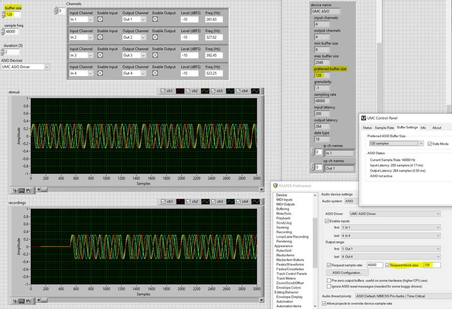Click stimuli graph scrollbar right arrow

coord(261,189)
